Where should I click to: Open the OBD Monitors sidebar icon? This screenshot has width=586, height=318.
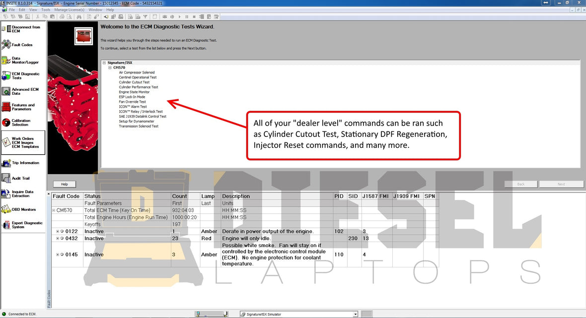(6, 209)
